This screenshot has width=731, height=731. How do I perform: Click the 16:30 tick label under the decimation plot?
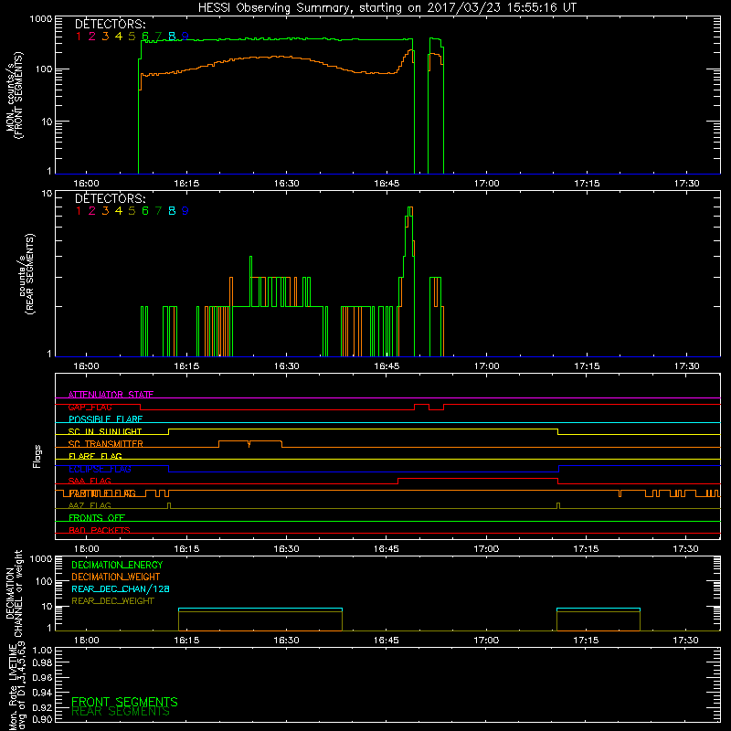286,641
